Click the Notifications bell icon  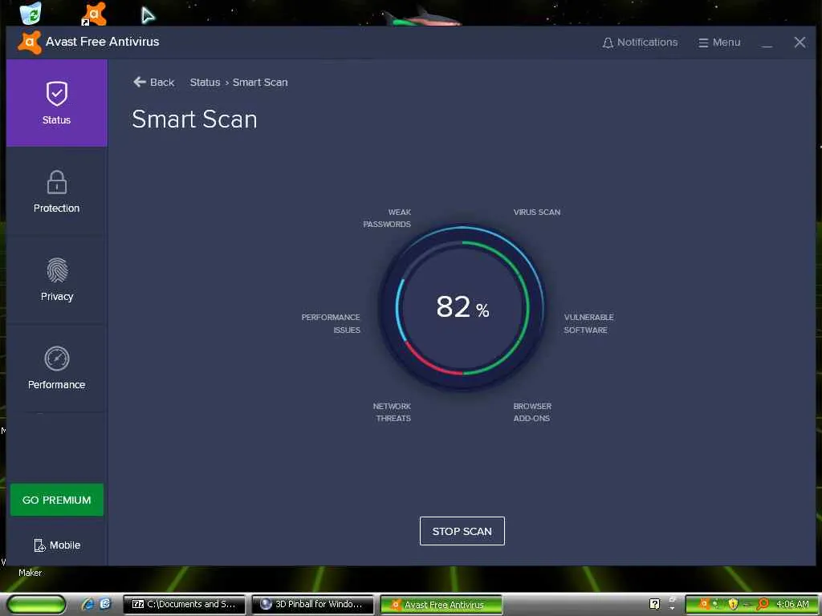point(608,43)
